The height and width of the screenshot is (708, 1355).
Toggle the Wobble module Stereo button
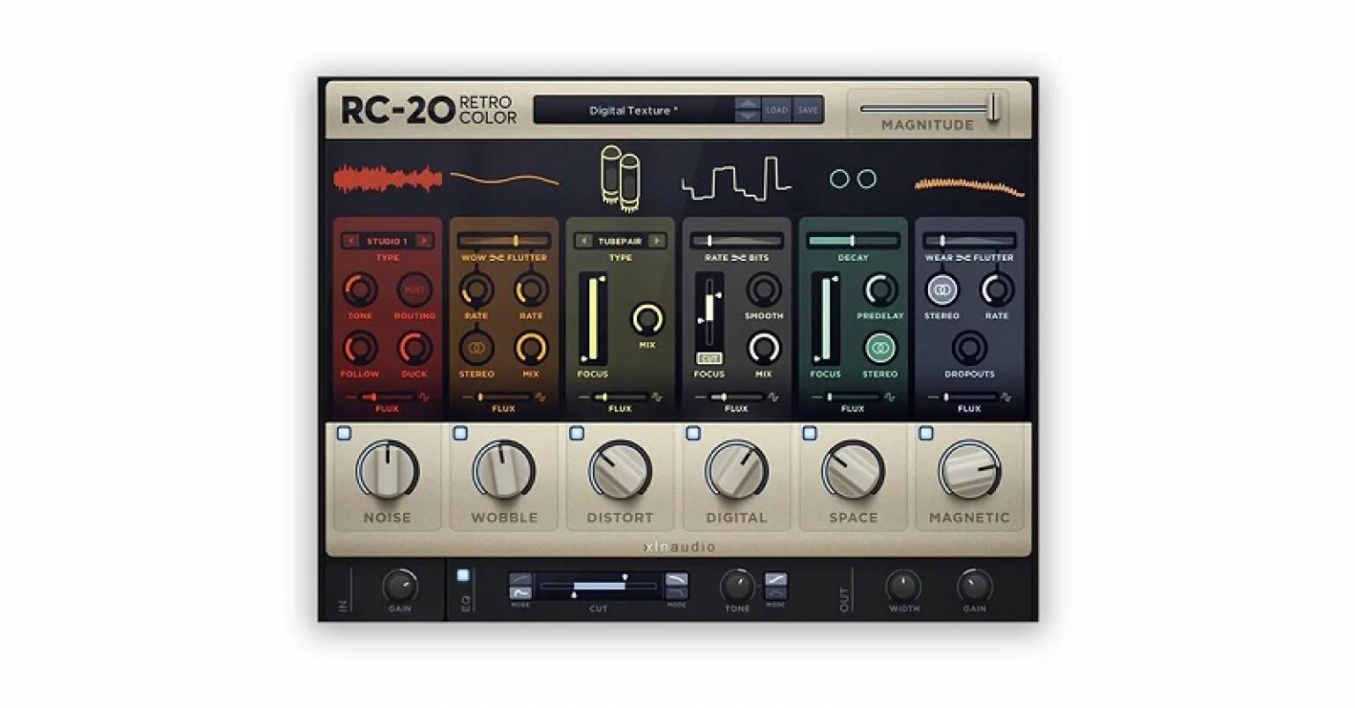coord(476,348)
